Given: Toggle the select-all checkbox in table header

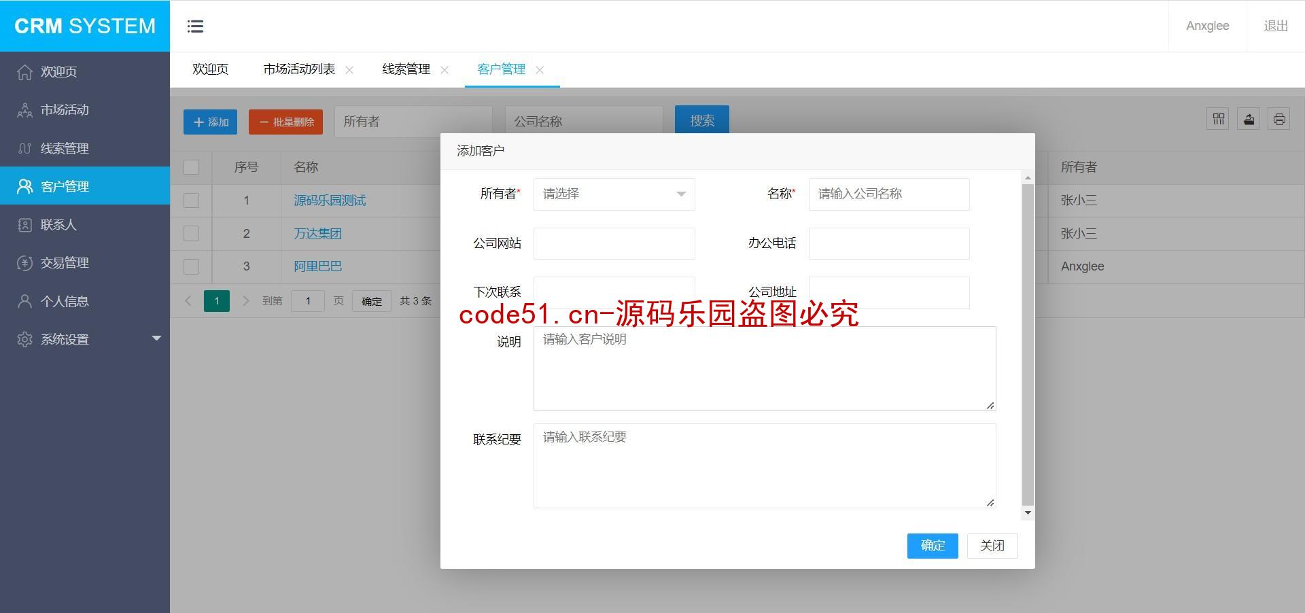Looking at the screenshot, I should (x=192, y=167).
